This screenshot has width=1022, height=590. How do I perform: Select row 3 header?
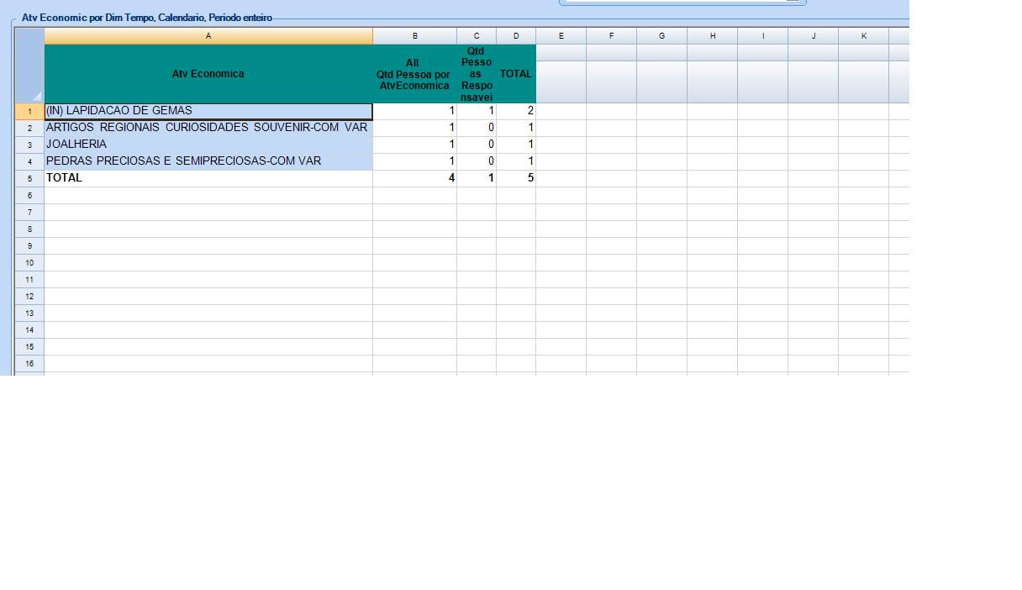pyautogui.click(x=29, y=145)
